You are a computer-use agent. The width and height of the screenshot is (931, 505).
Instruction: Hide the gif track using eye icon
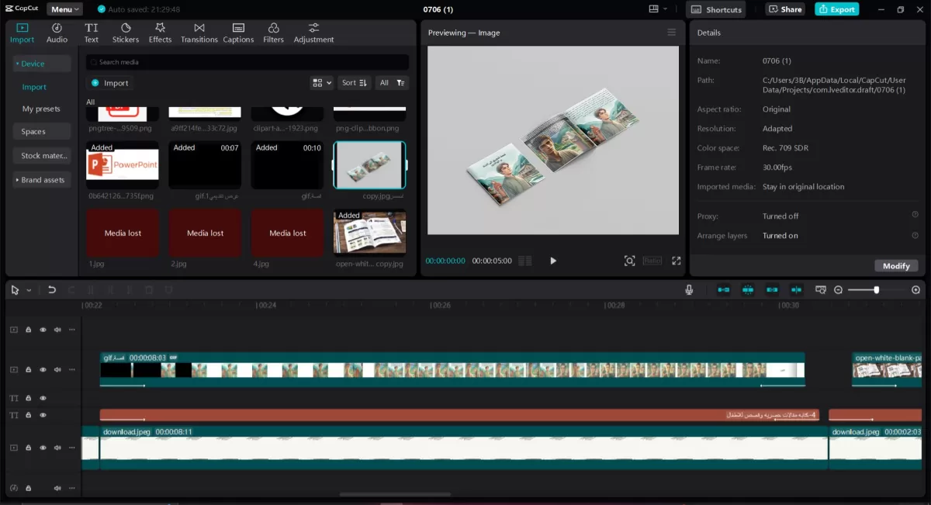click(43, 370)
